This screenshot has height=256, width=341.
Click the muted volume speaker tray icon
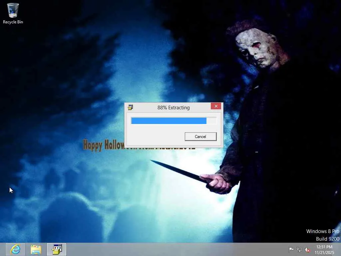click(x=307, y=250)
